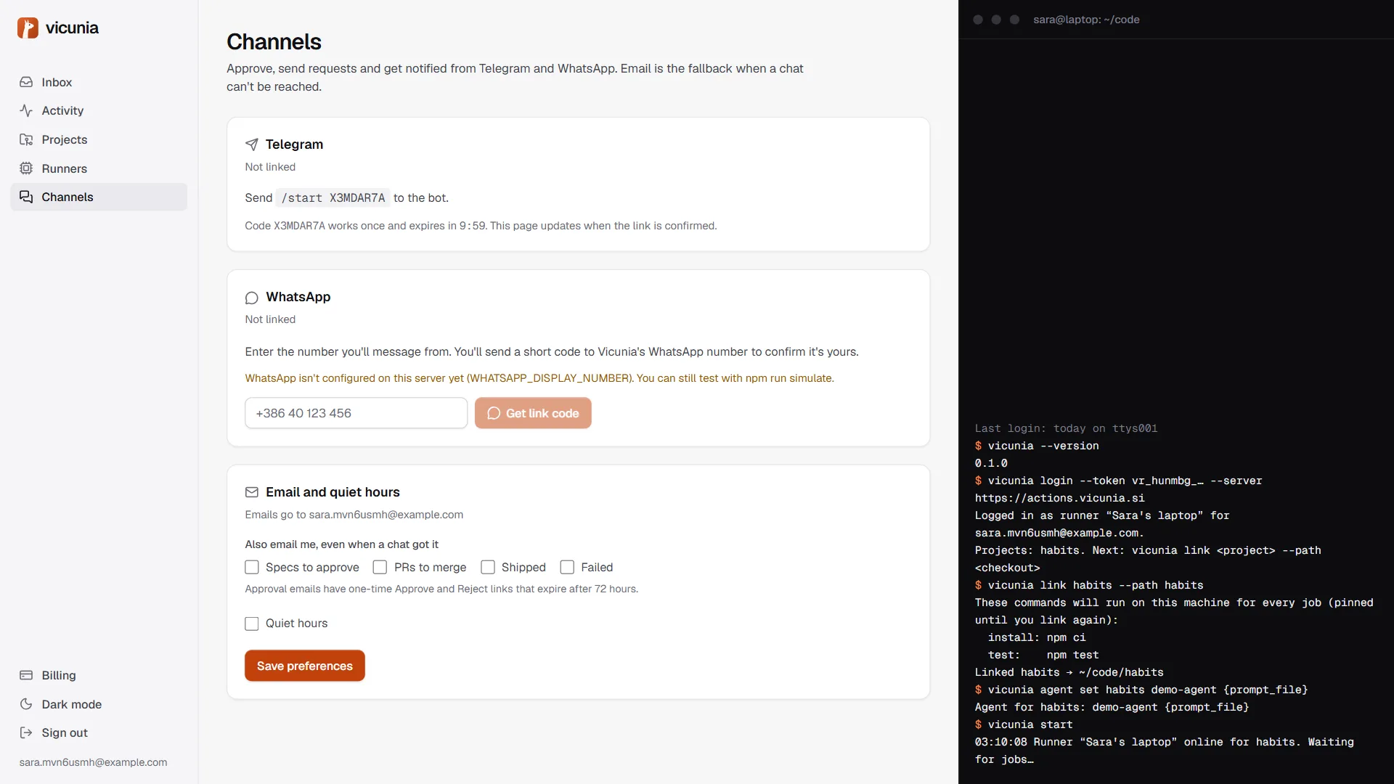Click the Billing card icon

pyautogui.click(x=26, y=675)
